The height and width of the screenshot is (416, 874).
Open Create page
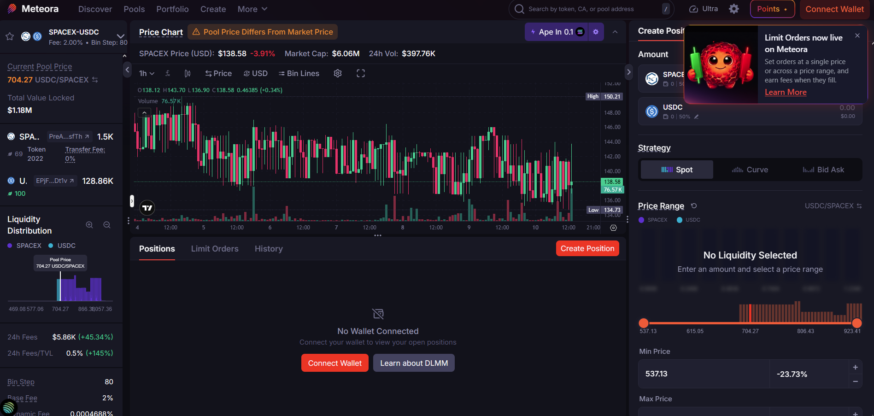pyautogui.click(x=213, y=9)
